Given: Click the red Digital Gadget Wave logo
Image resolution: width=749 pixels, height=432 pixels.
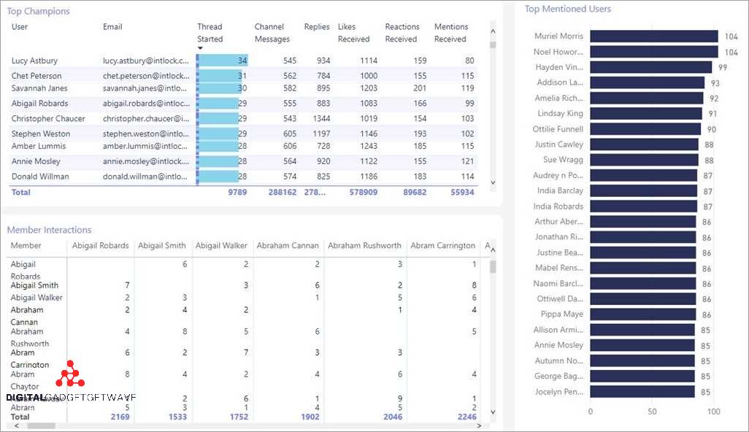Looking at the screenshot, I should coord(71,376).
